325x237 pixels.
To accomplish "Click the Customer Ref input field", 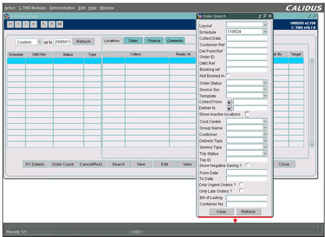I will coord(247,45).
